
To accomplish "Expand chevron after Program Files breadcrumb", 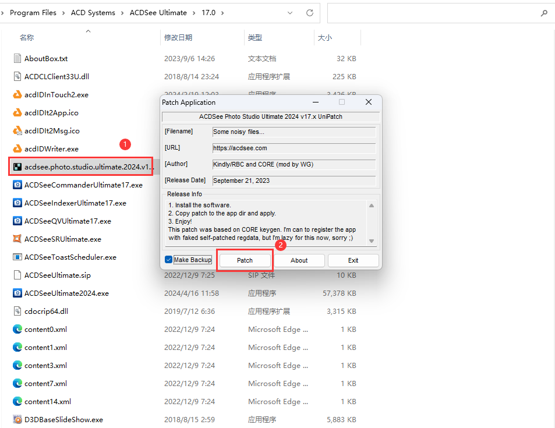I will coord(63,13).
